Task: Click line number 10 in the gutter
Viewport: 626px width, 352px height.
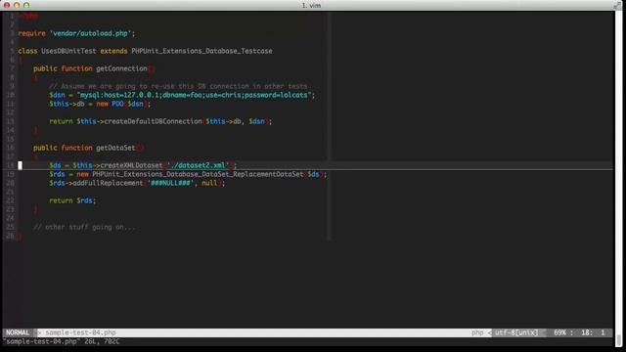Action: 11,95
